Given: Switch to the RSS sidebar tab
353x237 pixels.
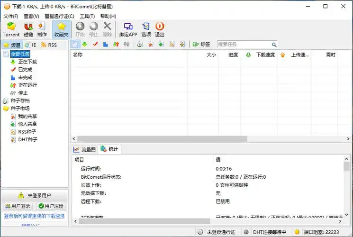Looking at the screenshot, I should (49, 45).
